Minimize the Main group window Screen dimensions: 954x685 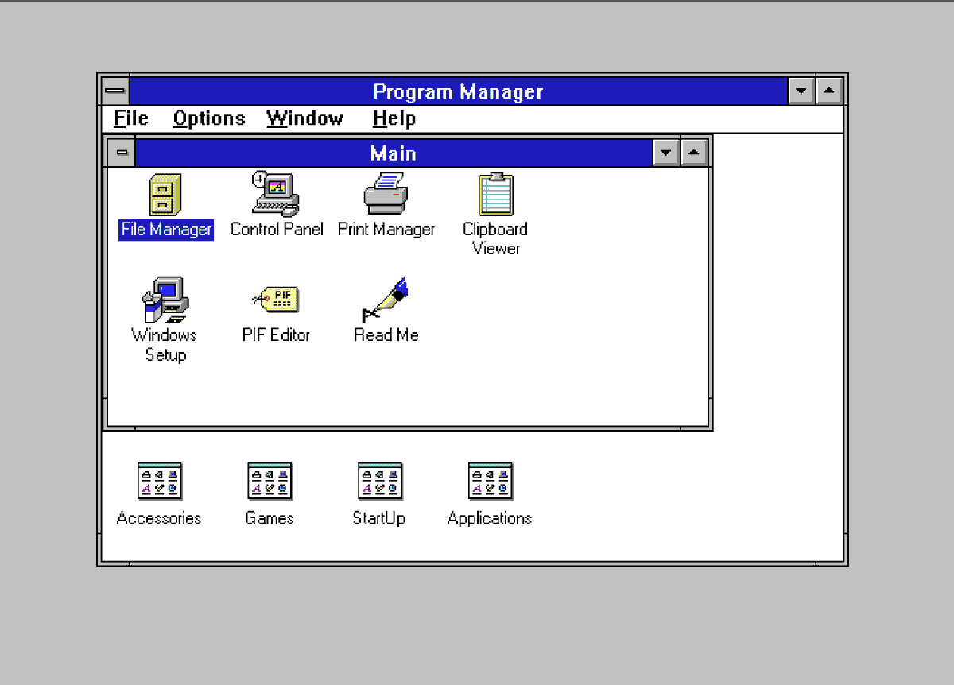(x=665, y=152)
